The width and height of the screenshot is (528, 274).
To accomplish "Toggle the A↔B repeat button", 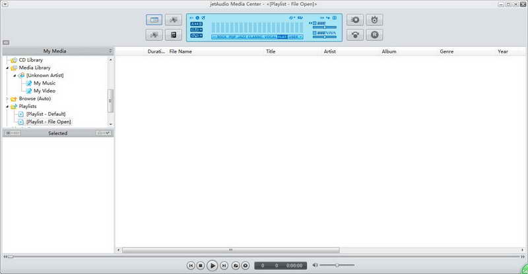I will (x=196, y=24).
